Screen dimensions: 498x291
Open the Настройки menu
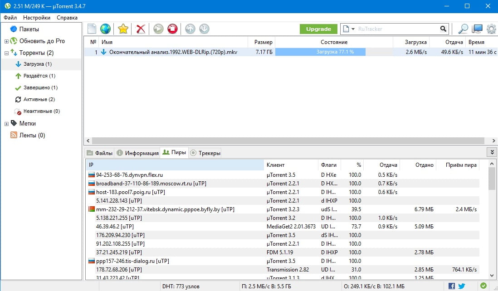coord(37,18)
